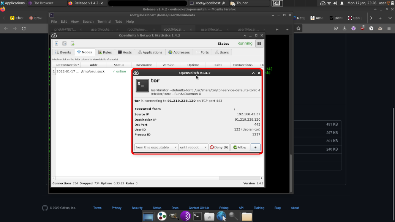The height and width of the screenshot is (222, 395).
Task: Switch to the Applications tab
Action: coord(150,52)
